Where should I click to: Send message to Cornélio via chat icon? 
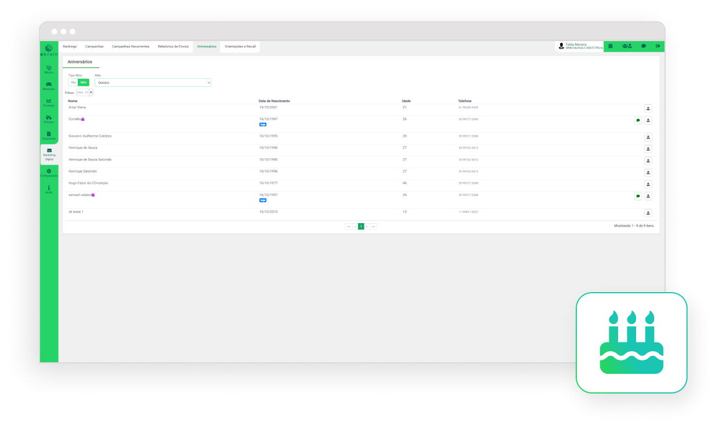coord(638,121)
